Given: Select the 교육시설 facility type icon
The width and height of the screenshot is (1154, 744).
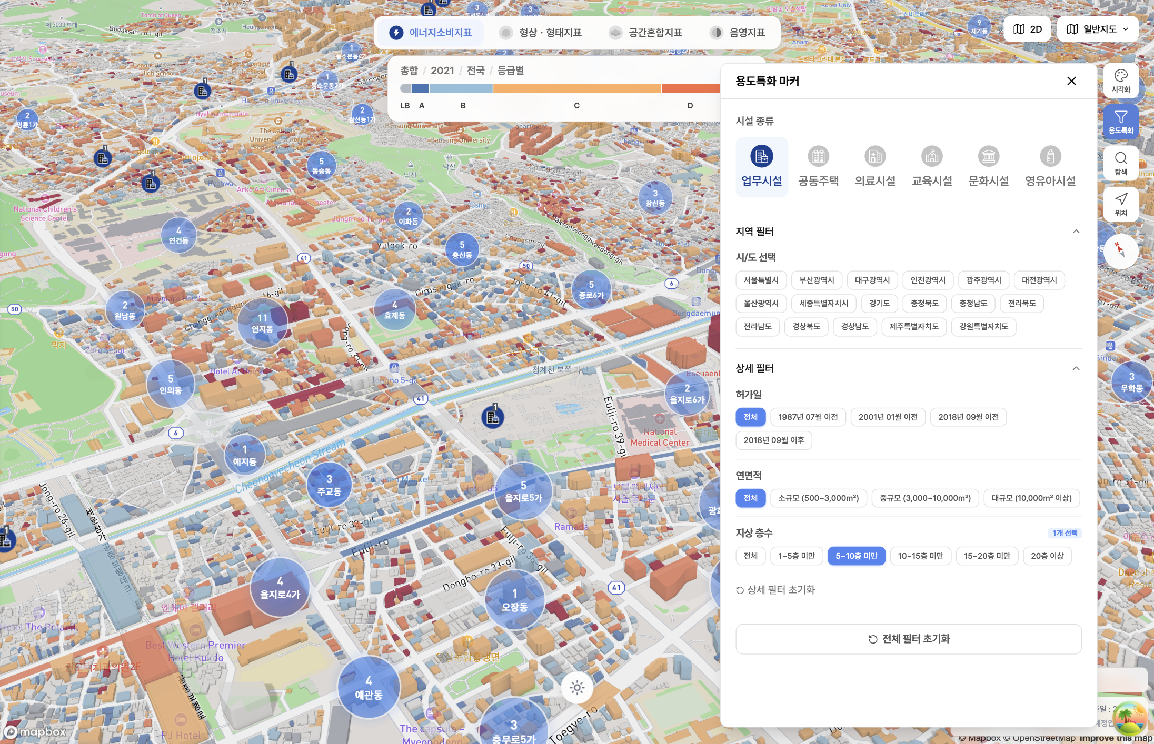Looking at the screenshot, I should 932,167.
